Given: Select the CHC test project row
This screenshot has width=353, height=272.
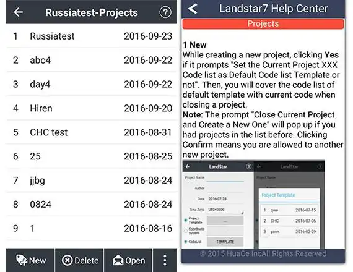Looking at the screenshot, I should (92, 132).
